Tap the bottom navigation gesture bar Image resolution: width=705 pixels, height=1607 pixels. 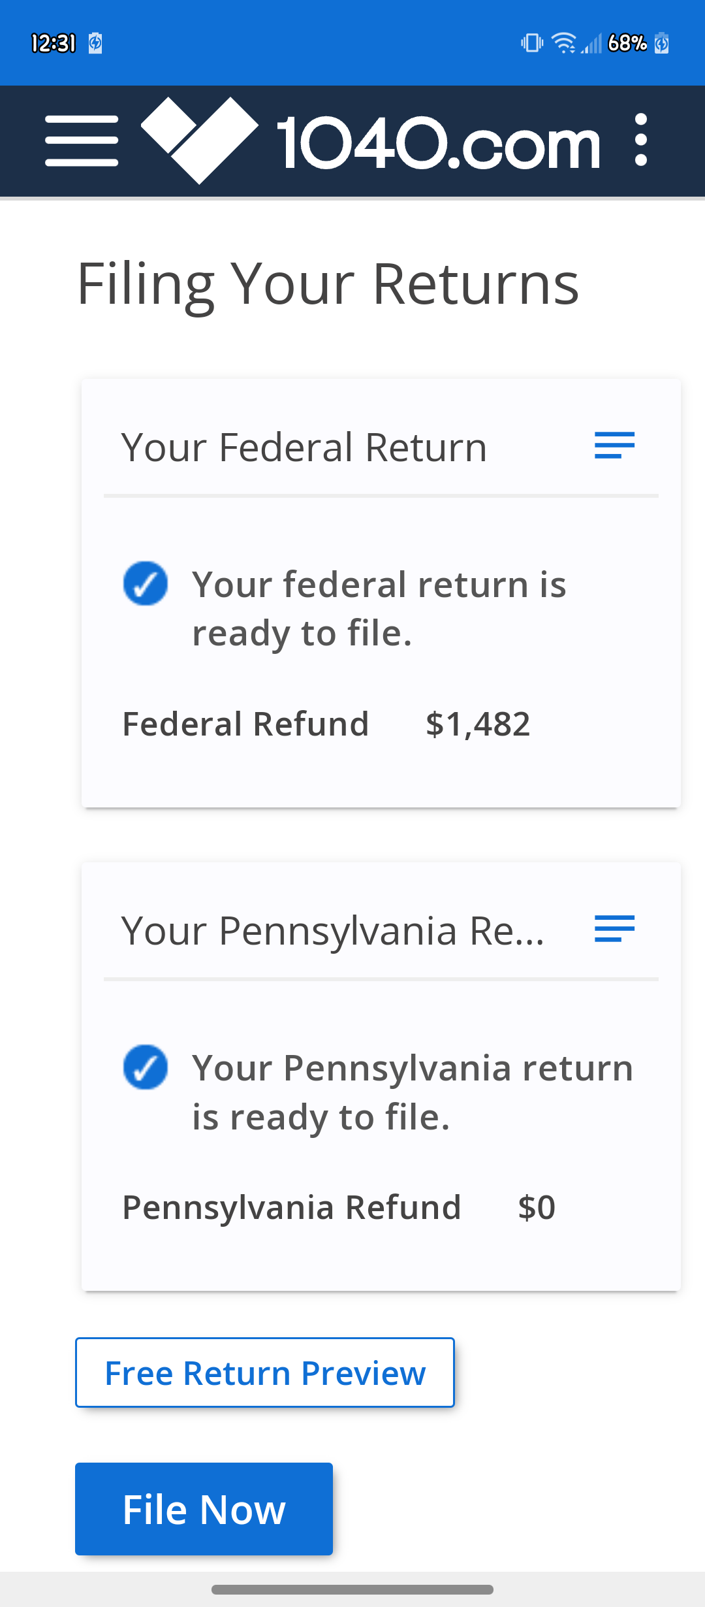(x=352, y=1589)
